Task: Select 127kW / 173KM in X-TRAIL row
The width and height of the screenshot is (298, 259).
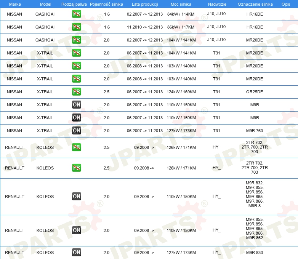Action: 181,131
